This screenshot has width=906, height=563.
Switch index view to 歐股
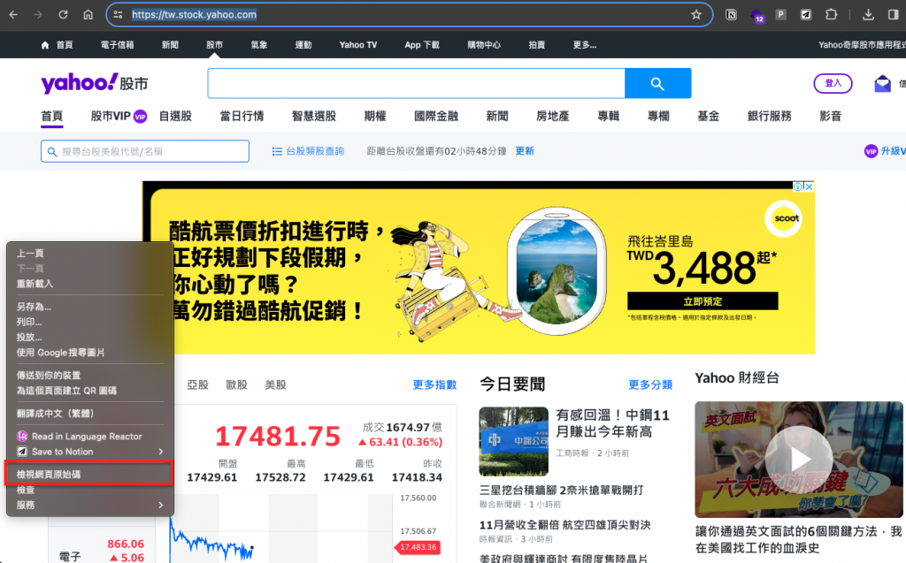[236, 384]
